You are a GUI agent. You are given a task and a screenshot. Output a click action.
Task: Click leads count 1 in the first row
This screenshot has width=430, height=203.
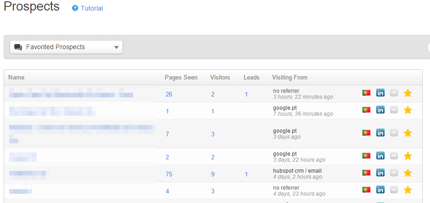click(246, 95)
